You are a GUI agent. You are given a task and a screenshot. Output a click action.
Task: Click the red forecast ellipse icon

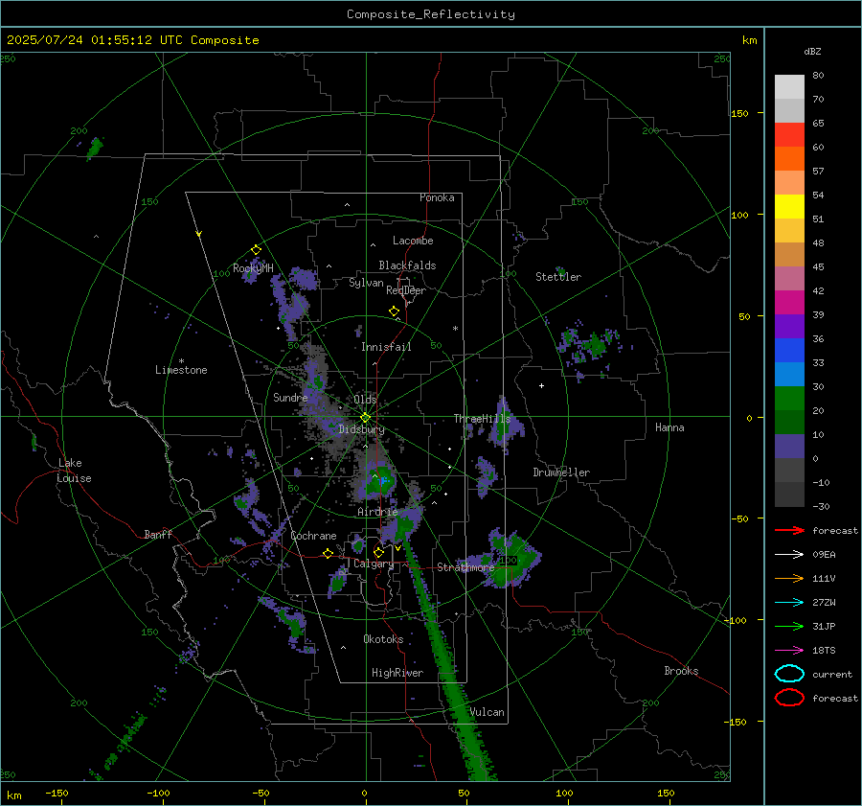789,698
